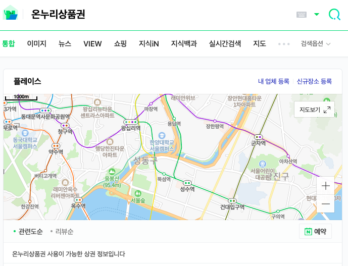
Task: Select the 통합 tab
Action: click(9, 43)
